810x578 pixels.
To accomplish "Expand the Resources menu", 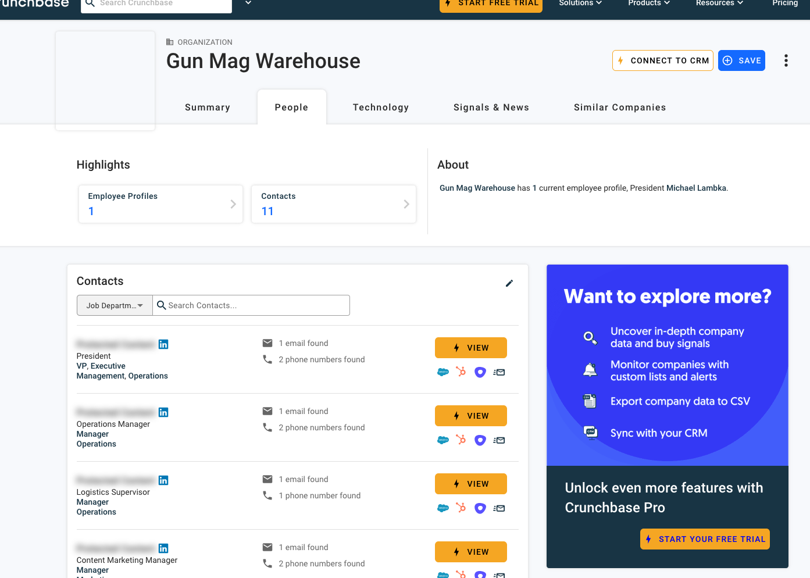I will pyautogui.click(x=719, y=3).
